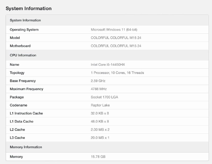Click the 'Operating System' label
Viewport: 212px width, 164px height.
click(x=24, y=30)
